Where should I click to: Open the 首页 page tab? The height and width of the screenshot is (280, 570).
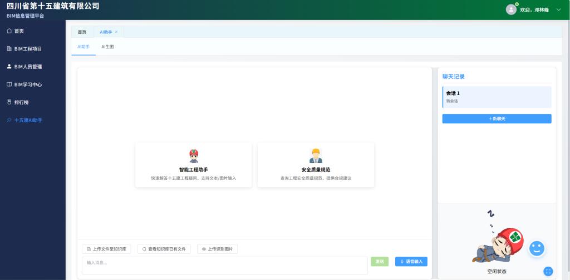tap(82, 32)
